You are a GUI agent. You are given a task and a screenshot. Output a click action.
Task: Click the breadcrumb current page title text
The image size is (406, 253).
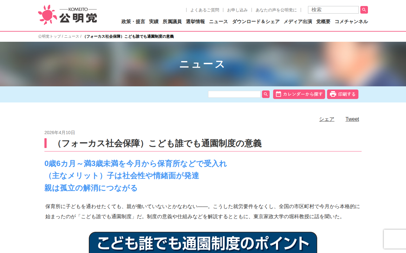[128, 36]
